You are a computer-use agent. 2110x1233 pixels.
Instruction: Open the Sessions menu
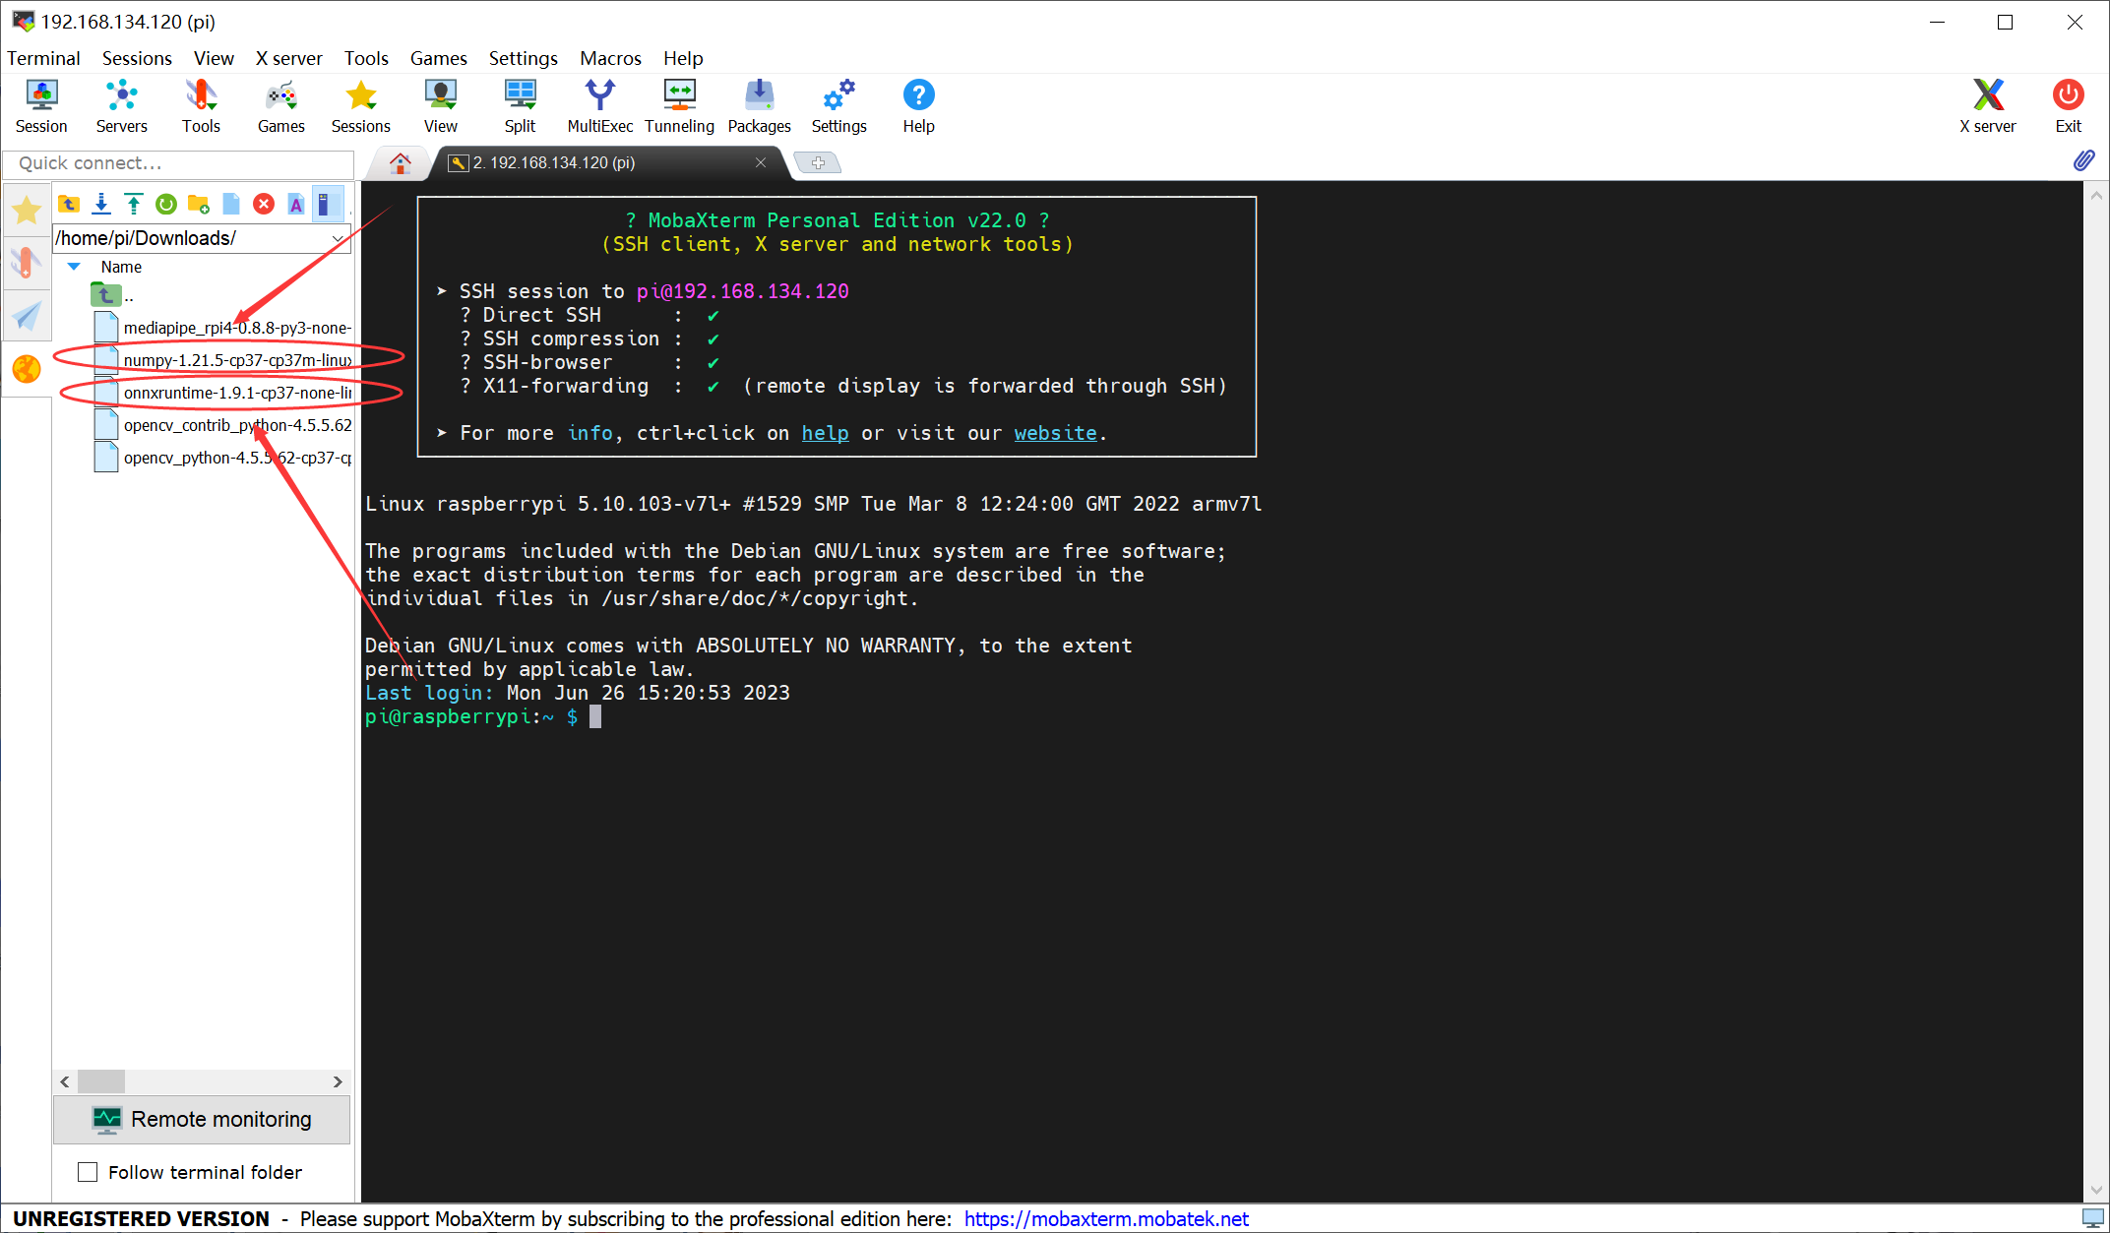pyautogui.click(x=137, y=58)
